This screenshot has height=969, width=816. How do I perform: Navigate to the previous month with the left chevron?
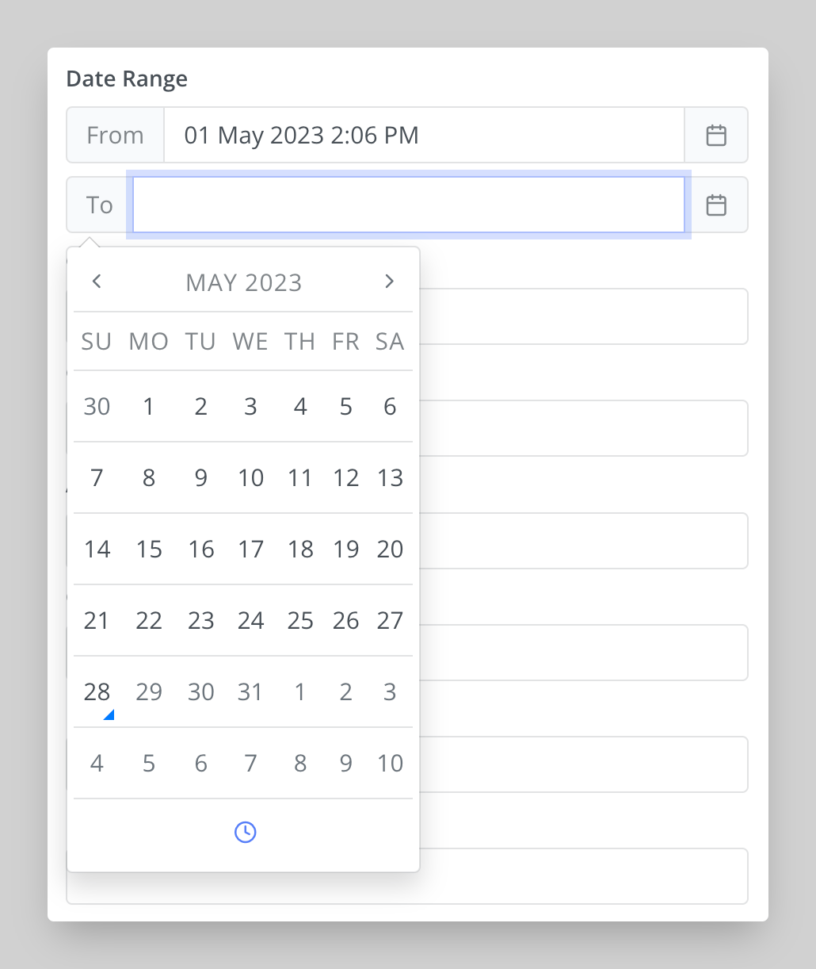click(x=97, y=282)
